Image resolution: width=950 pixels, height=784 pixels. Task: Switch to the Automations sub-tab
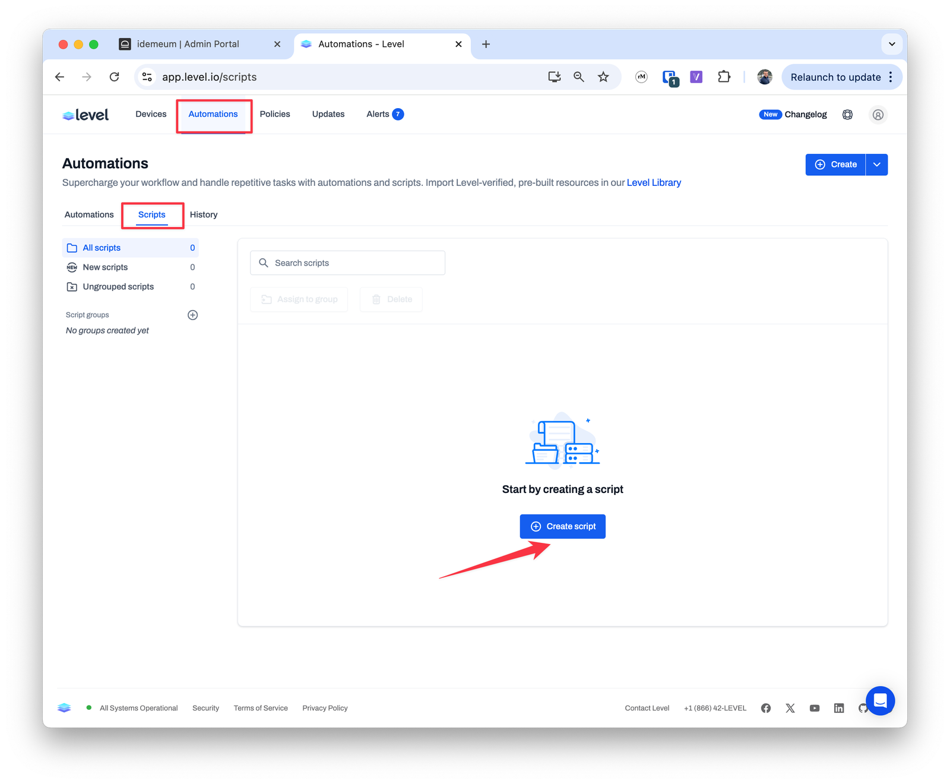point(89,214)
